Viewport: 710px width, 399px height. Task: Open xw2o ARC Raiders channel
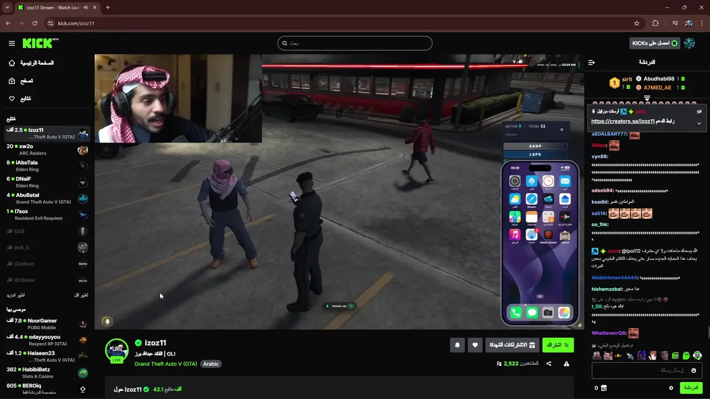47,150
